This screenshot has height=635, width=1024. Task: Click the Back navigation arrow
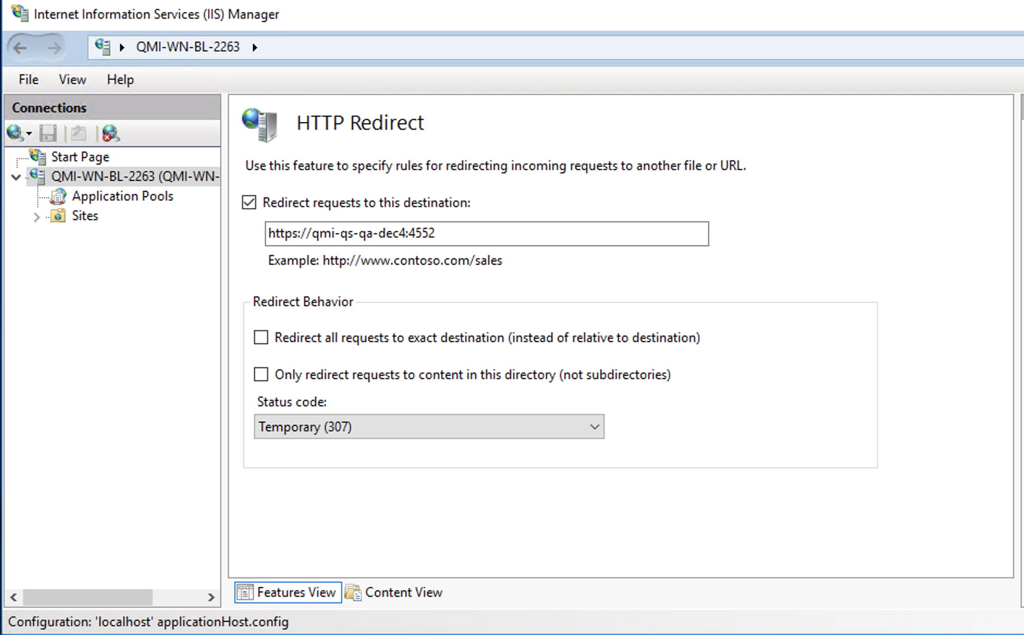point(20,48)
